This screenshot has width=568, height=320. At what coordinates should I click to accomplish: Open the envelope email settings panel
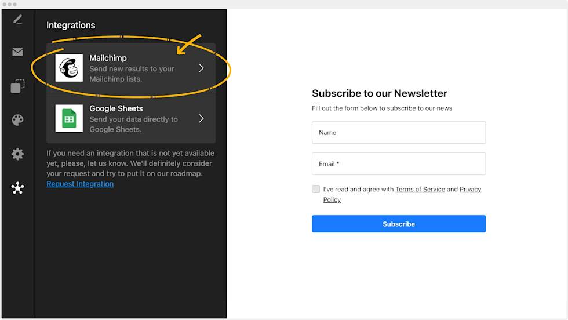[x=18, y=52]
